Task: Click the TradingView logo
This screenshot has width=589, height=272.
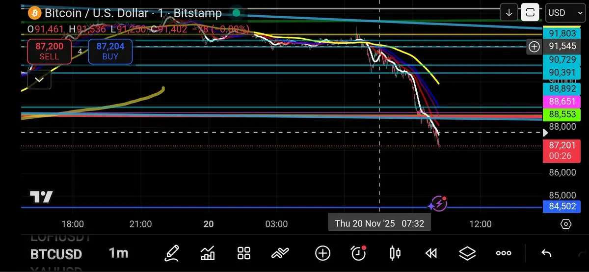Action: point(41,197)
